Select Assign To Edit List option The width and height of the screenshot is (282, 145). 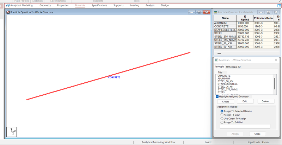pos(222,122)
